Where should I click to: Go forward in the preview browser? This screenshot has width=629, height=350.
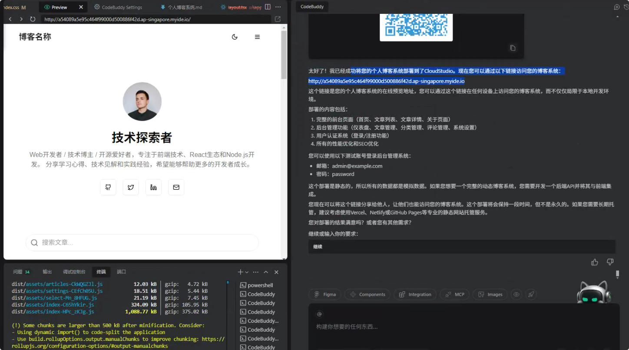pyautogui.click(x=21, y=19)
